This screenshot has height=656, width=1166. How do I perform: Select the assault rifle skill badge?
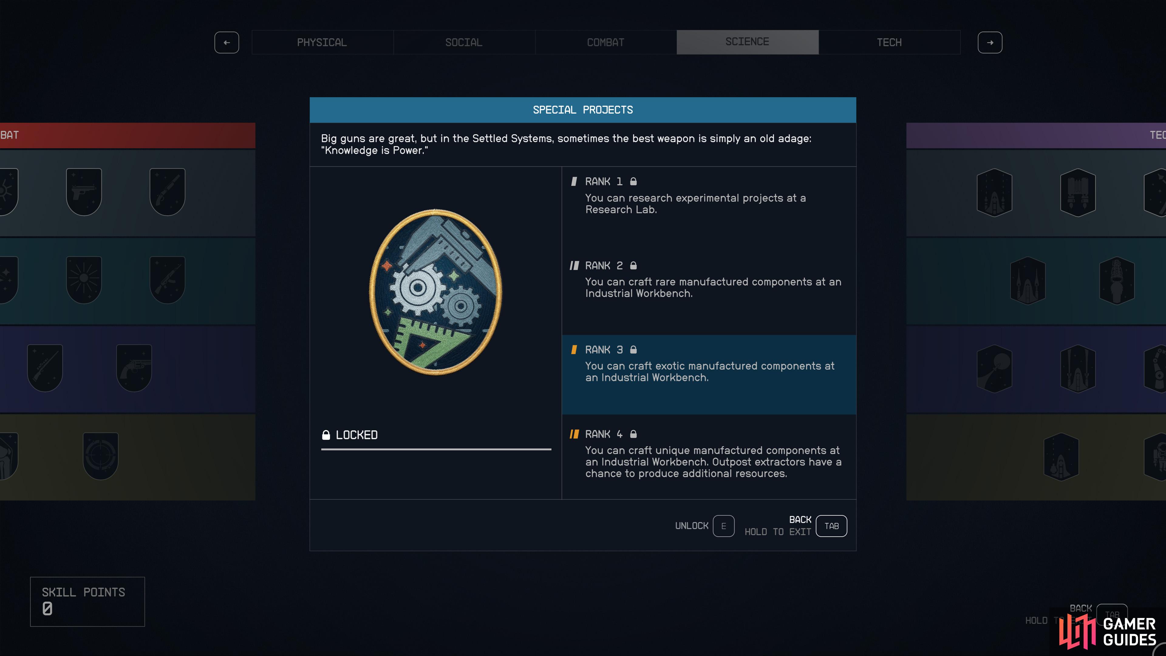point(167,280)
